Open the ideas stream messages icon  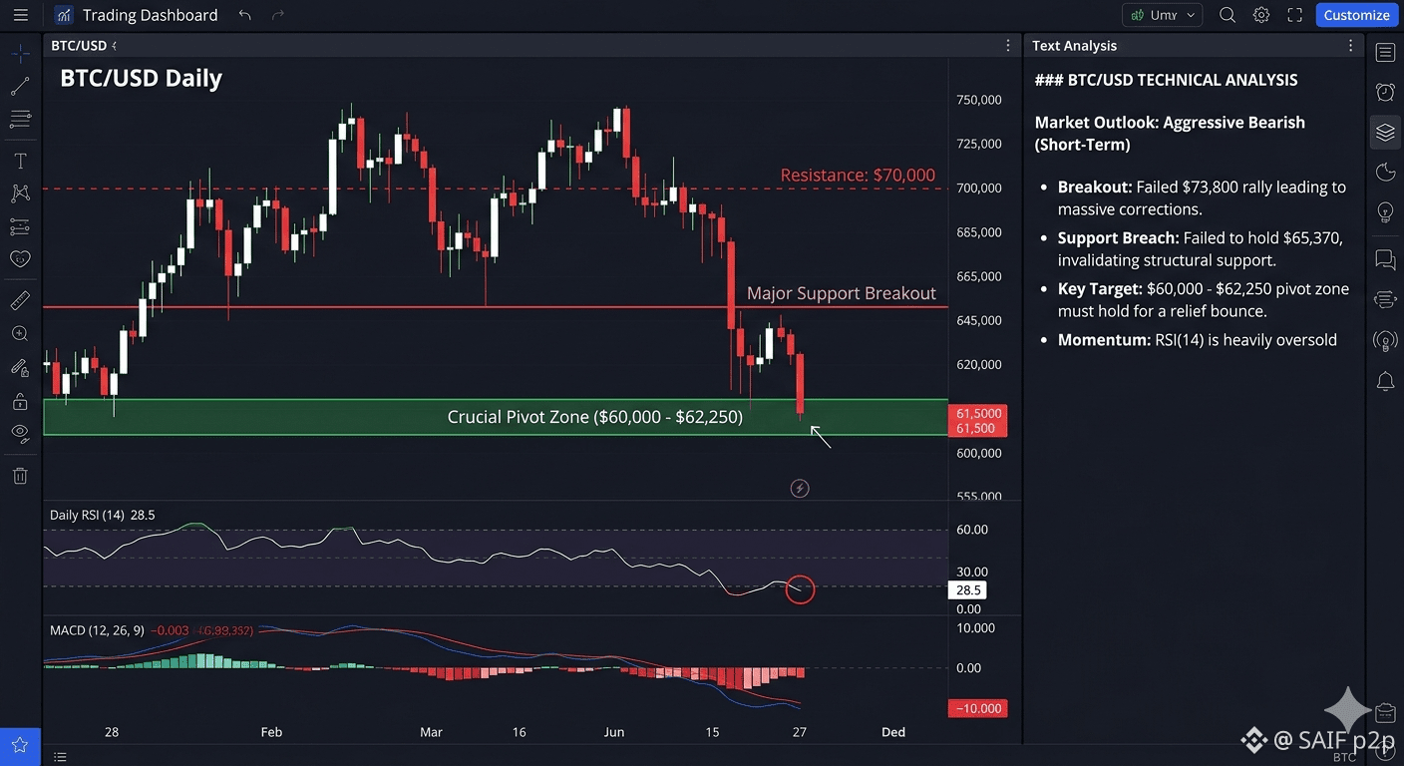pyautogui.click(x=1385, y=299)
